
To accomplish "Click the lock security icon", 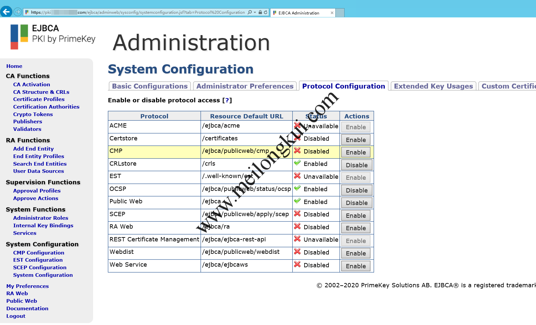I will click(260, 12).
